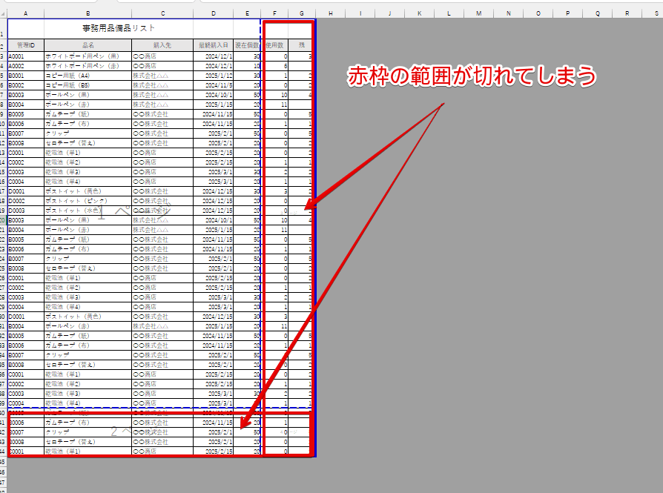Select column H header outside print area

(330, 13)
